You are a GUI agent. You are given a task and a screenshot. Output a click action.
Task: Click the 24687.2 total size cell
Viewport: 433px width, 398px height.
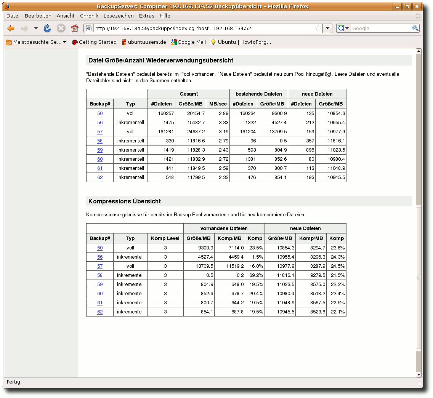(x=191, y=132)
